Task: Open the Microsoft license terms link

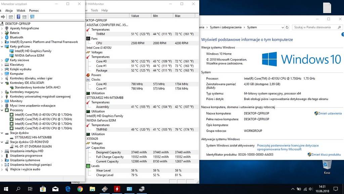Action: [x=288, y=148]
